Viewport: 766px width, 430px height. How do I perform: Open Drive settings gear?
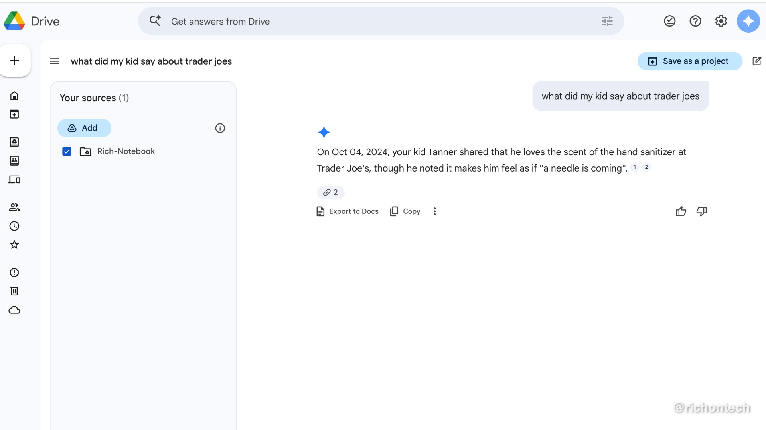pos(721,21)
